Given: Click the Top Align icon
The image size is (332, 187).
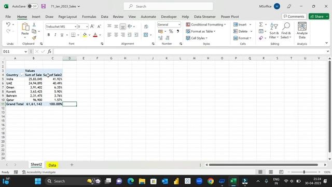Looking at the screenshot, I should coord(109,26).
